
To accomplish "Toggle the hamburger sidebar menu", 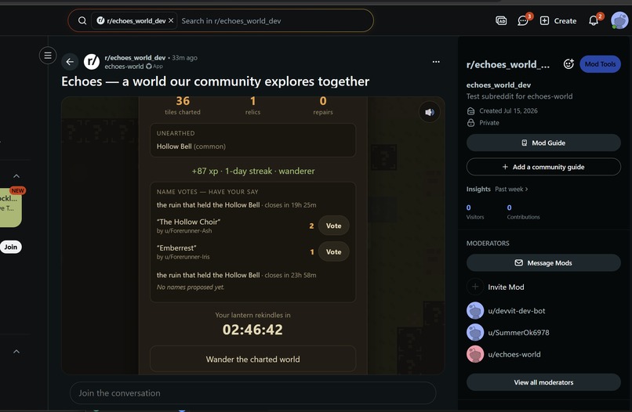I will click(x=48, y=55).
